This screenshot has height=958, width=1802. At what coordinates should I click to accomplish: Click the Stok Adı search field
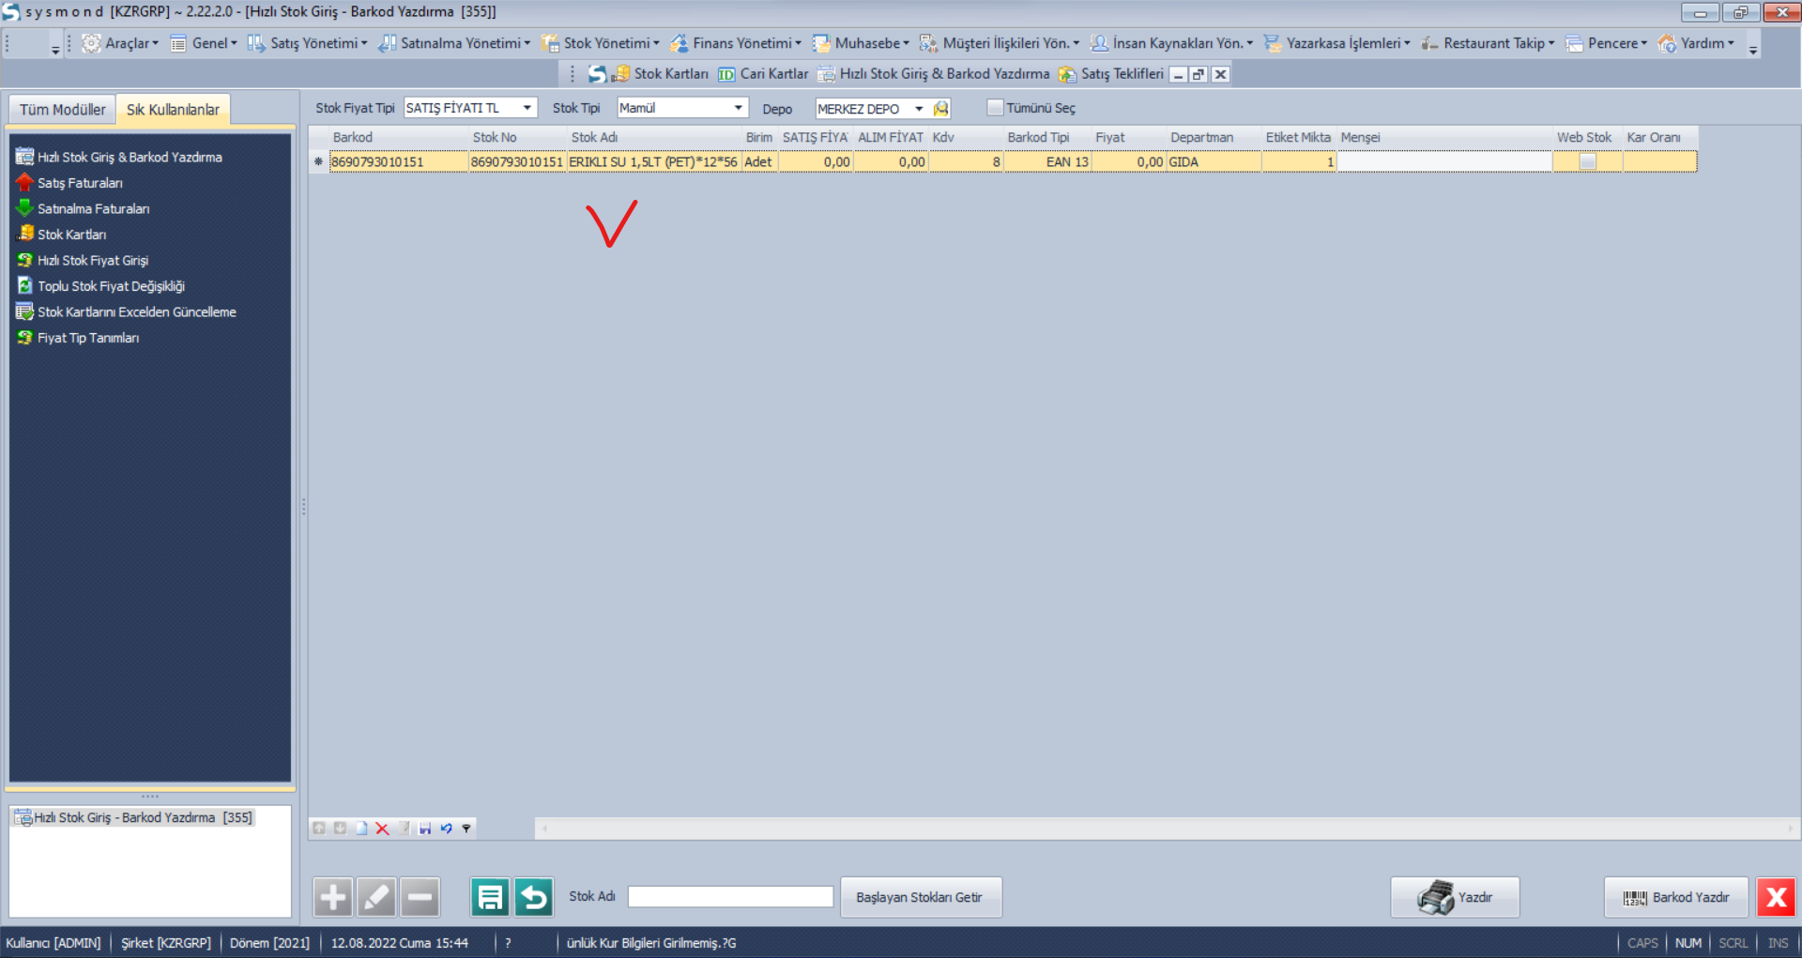[730, 897]
